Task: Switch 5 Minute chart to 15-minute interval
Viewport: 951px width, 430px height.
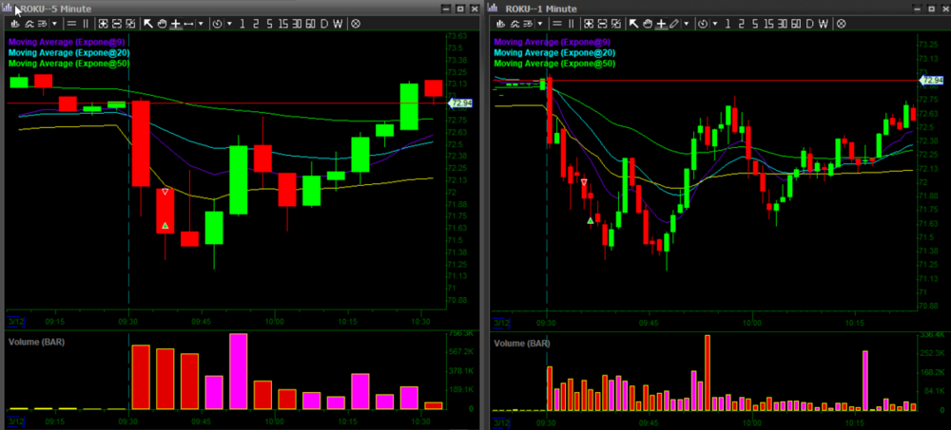Action: click(282, 23)
